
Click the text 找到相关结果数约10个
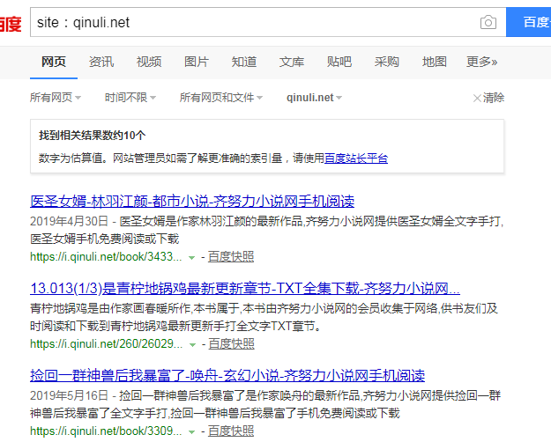click(x=92, y=136)
